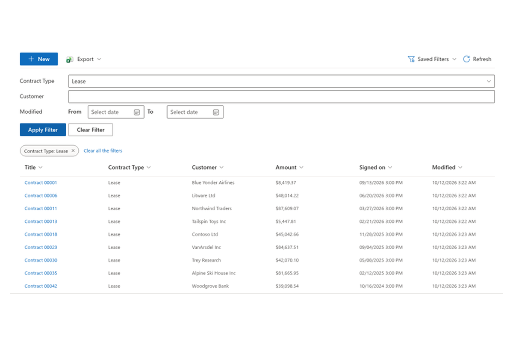The image size is (513, 342).
Task: Click the $81,665.95 amount
Action: (287, 273)
